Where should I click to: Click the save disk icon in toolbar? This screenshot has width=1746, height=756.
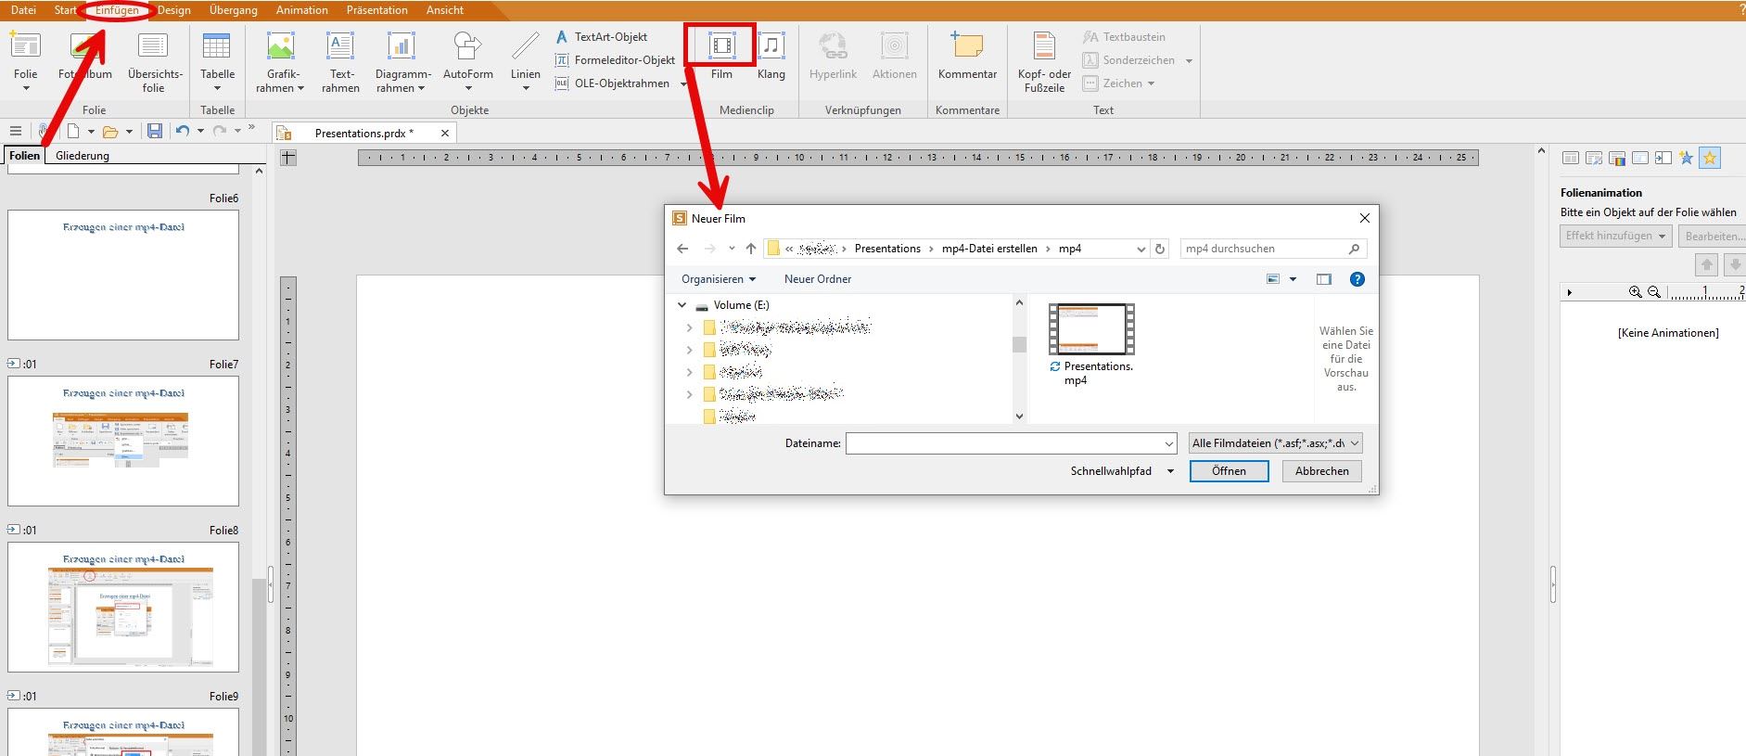(155, 132)
